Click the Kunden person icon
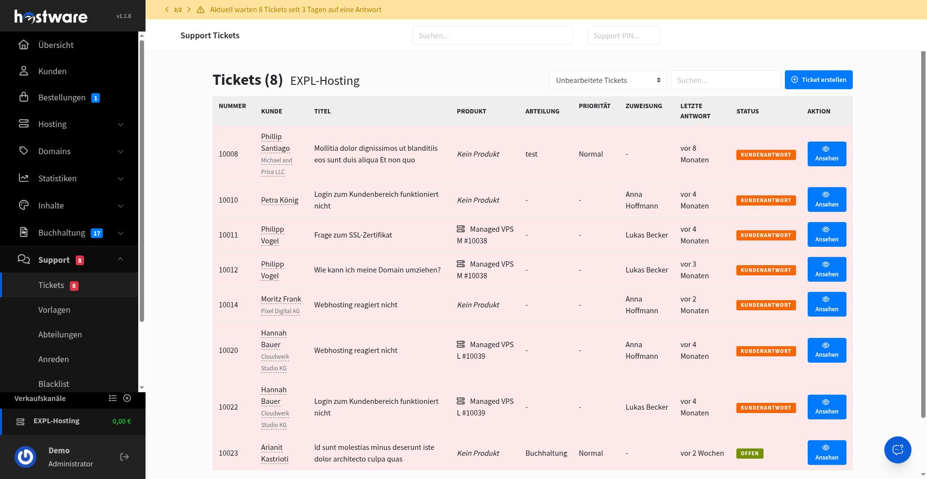 23,71
